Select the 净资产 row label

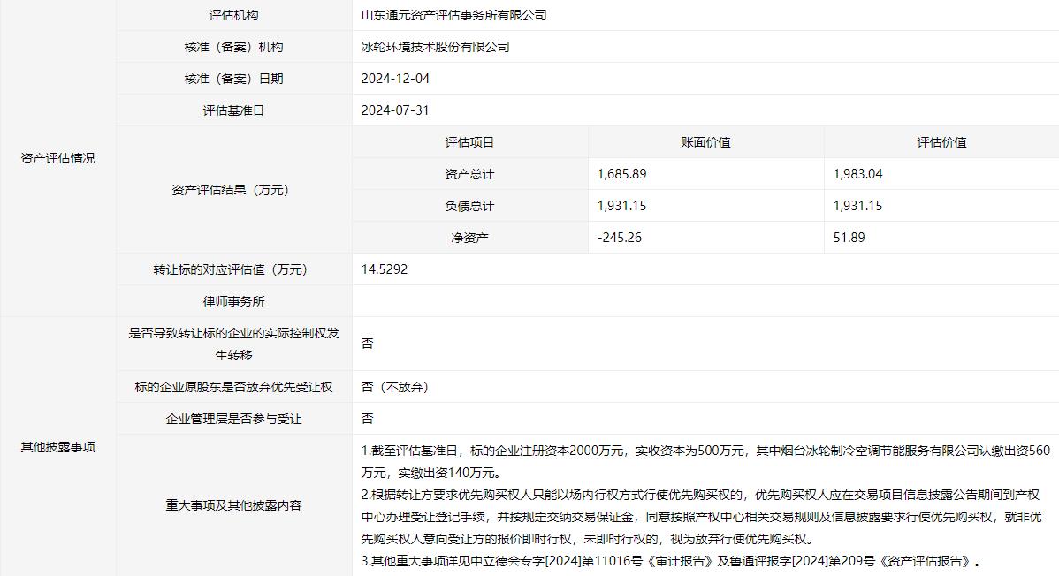tap(470, 237)
